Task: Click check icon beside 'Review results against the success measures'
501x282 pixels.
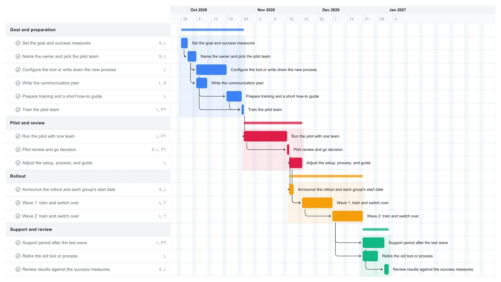Action: 18,269
